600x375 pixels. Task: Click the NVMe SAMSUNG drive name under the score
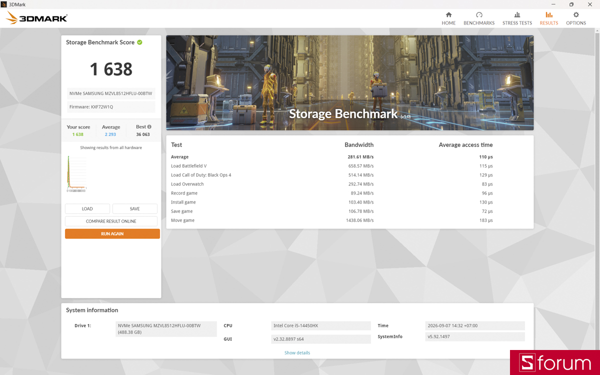[x=111, y=93]
